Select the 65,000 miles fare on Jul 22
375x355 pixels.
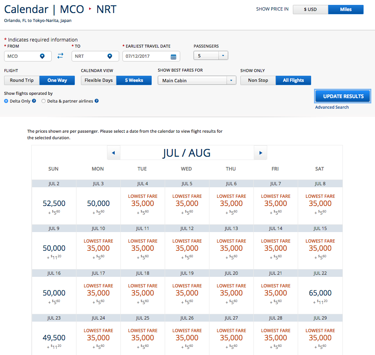(320, 293)
